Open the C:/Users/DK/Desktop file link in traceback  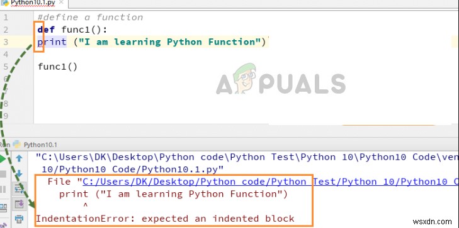(271, 182)
